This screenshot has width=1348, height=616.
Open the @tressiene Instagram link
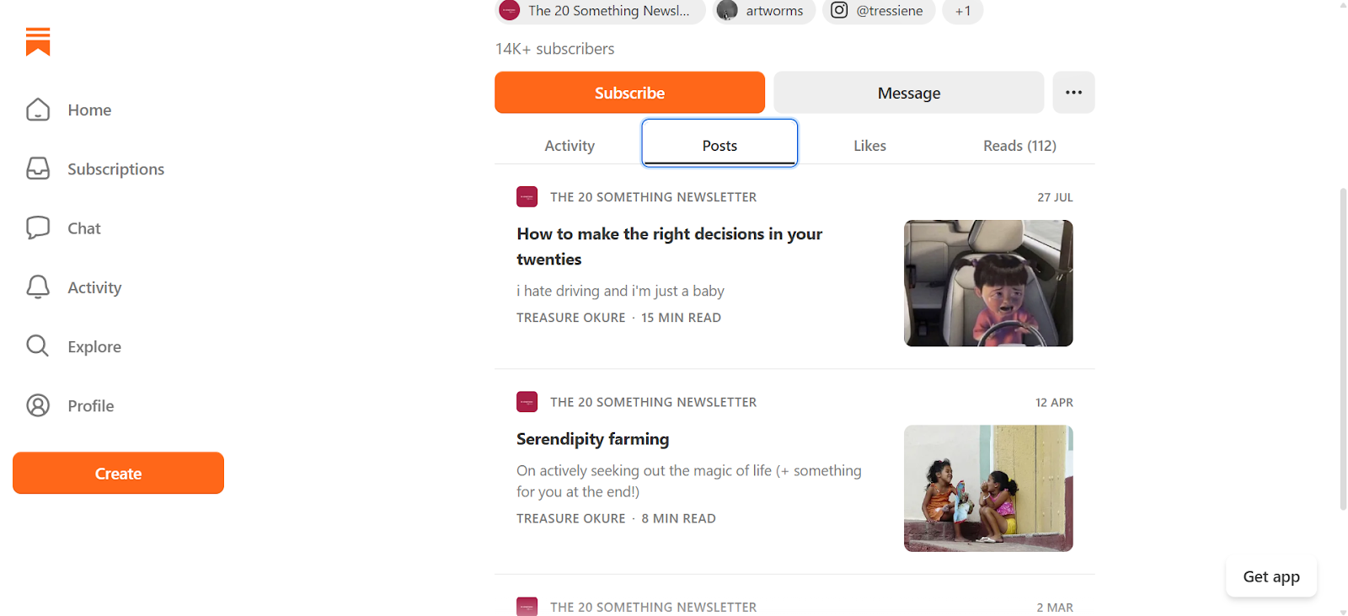(x=879, y=11)
